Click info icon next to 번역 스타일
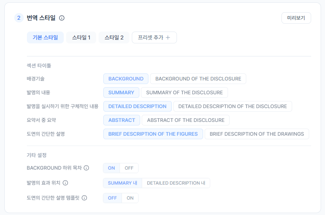 point(62,18)
